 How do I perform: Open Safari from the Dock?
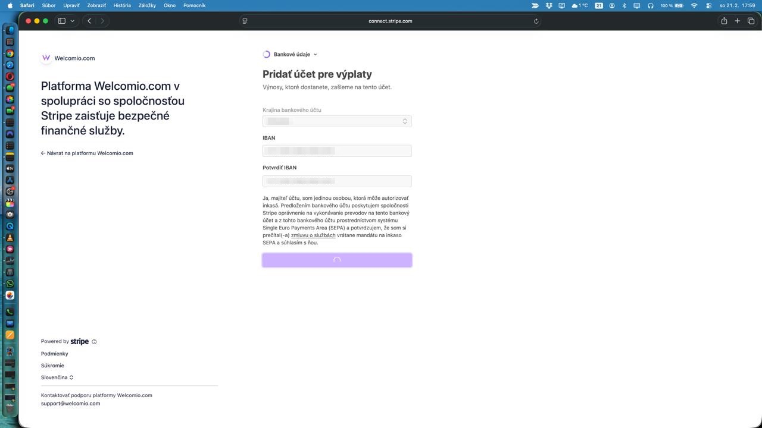[10, 65]
